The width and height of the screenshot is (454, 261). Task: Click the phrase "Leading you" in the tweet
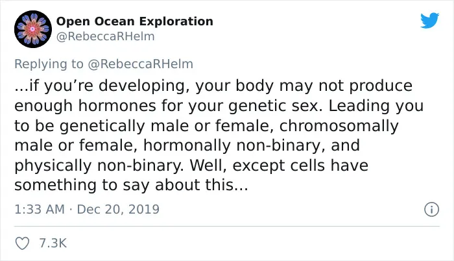coord(376,106)
